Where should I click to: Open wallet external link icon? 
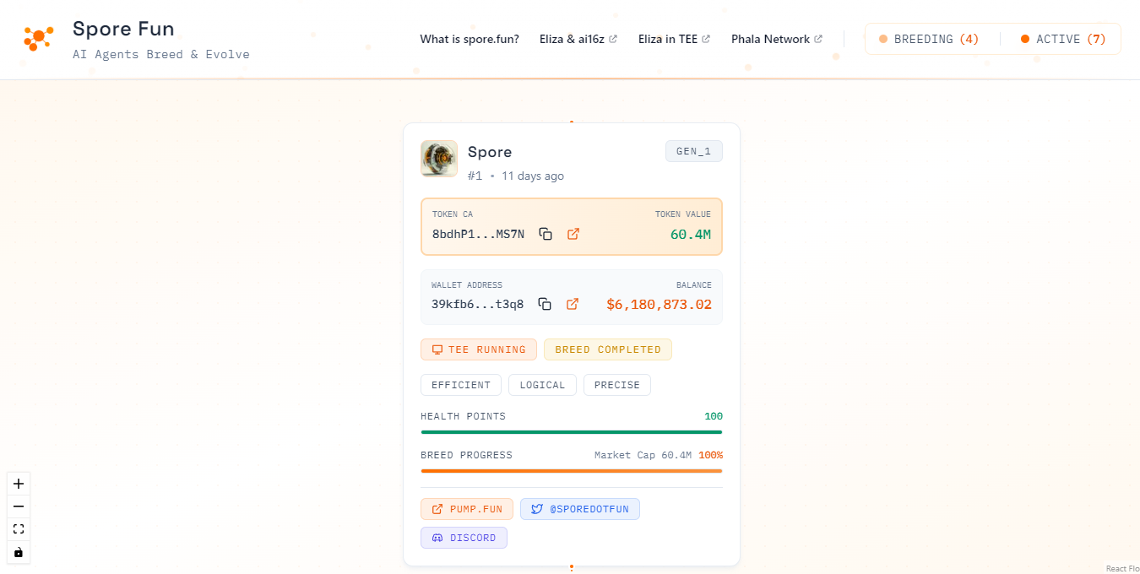(x=573, y=304)
